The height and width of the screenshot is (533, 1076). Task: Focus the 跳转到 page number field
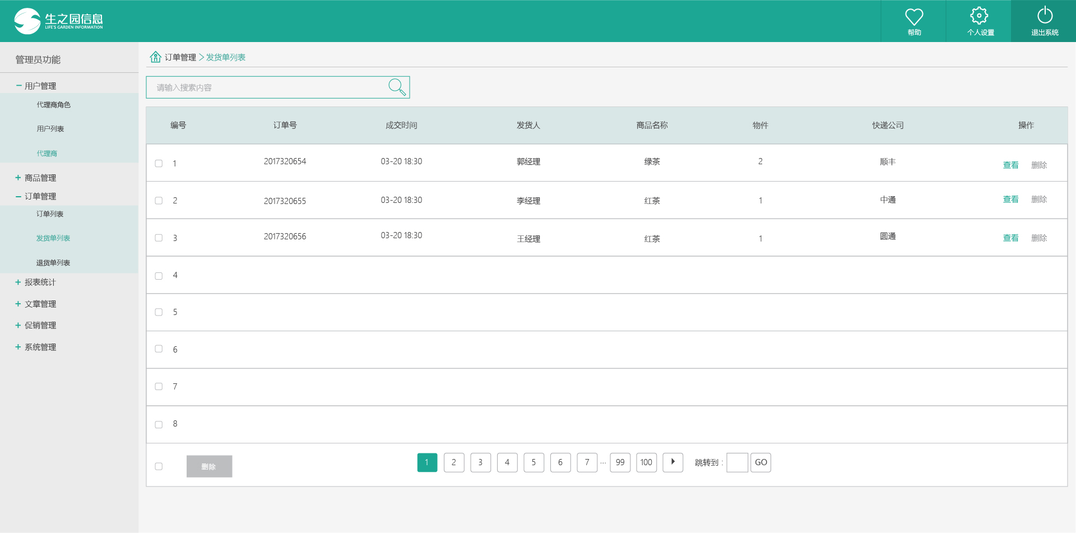pyautogui.click(x=737, y=462)
